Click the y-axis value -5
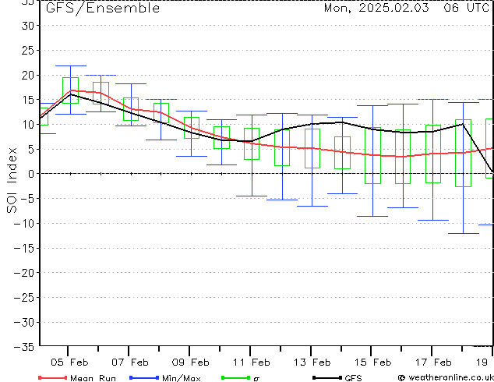Screen dimensions: 494x382 coord(27,199)
